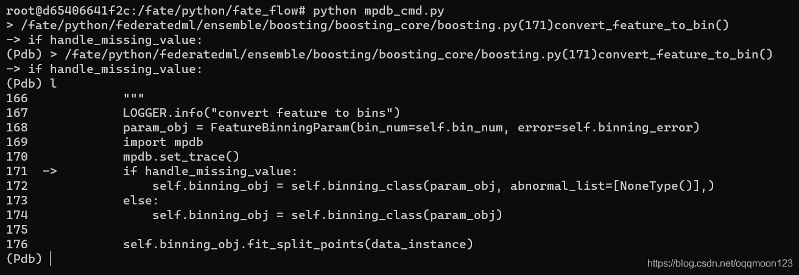Click the LOGGER.info line text

[261, 113]
